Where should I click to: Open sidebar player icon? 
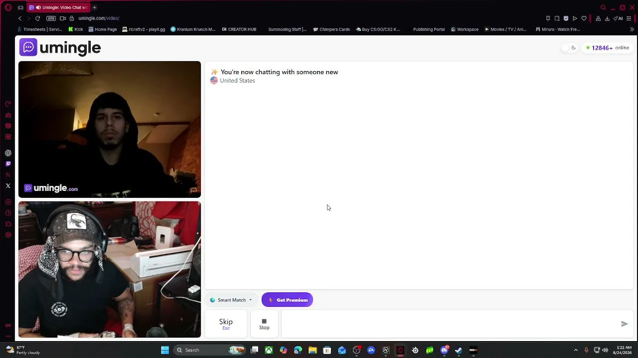tap(8, 202)
